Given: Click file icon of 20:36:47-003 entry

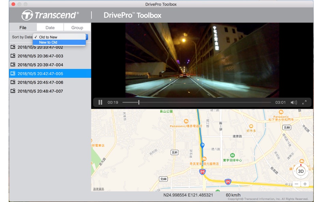Looking at the screenshot, I should 13,56.
